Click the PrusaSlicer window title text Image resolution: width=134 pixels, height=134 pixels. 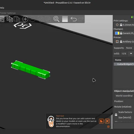coord(67,3)
